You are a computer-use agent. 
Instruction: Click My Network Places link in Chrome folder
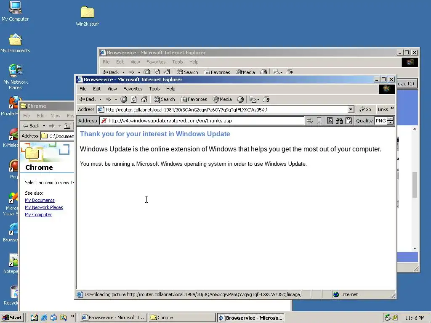44,207
